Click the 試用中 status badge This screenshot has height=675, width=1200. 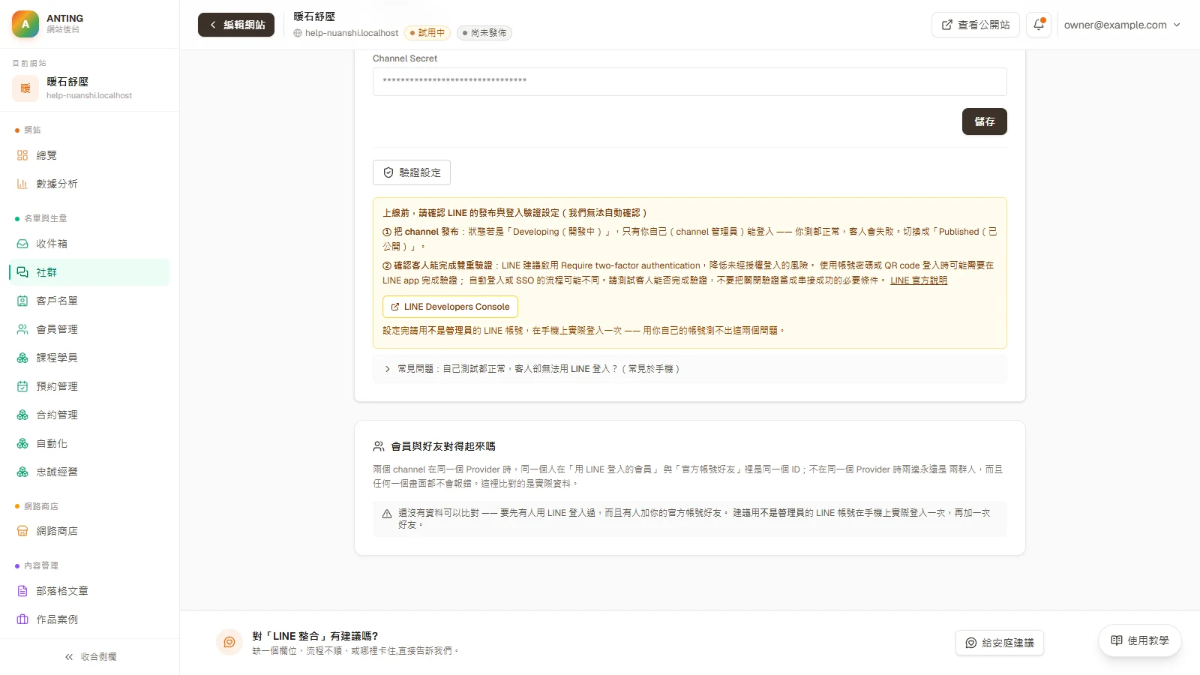coord(427,33)
